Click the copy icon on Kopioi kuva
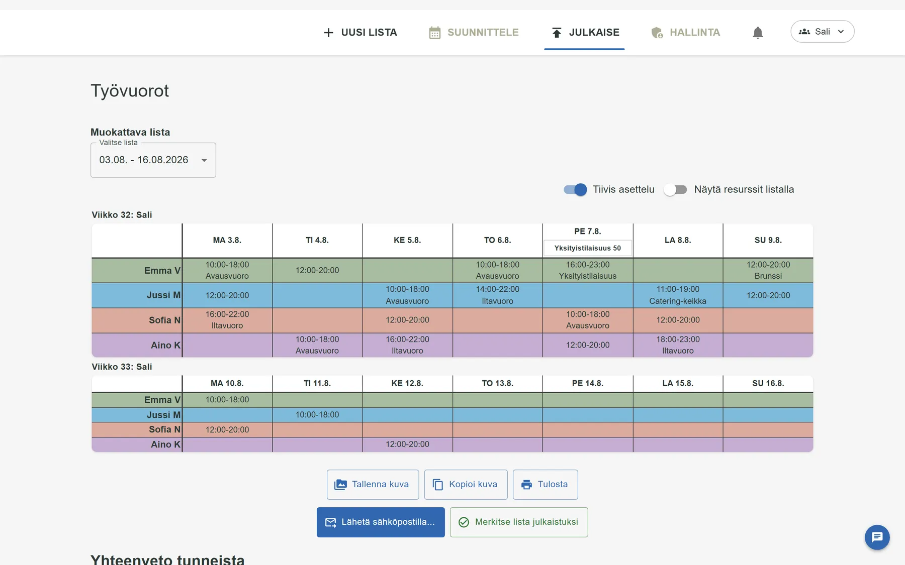The height and width of the screenshot is (565, 905). 438,485
